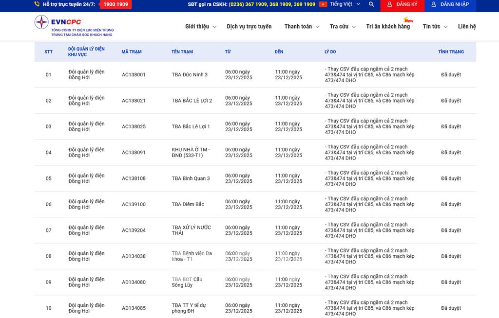
Task: Open the Tin tức dropdown menu
Action: pos(435,27)
